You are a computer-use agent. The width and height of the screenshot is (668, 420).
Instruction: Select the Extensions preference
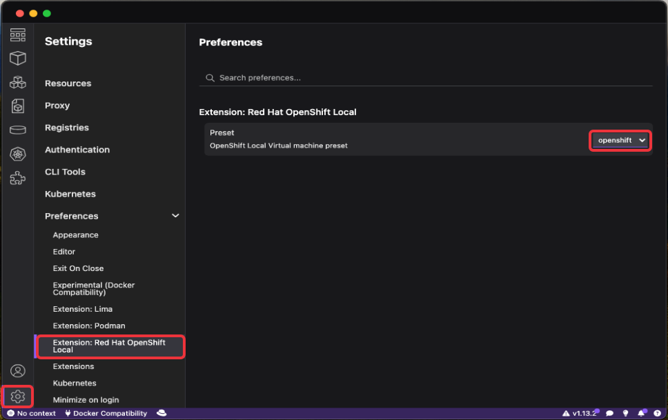[x=73, y=366]
